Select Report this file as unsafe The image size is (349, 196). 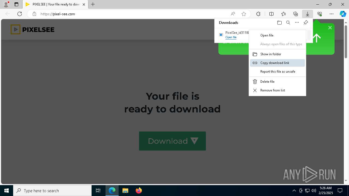pos(277,72)
